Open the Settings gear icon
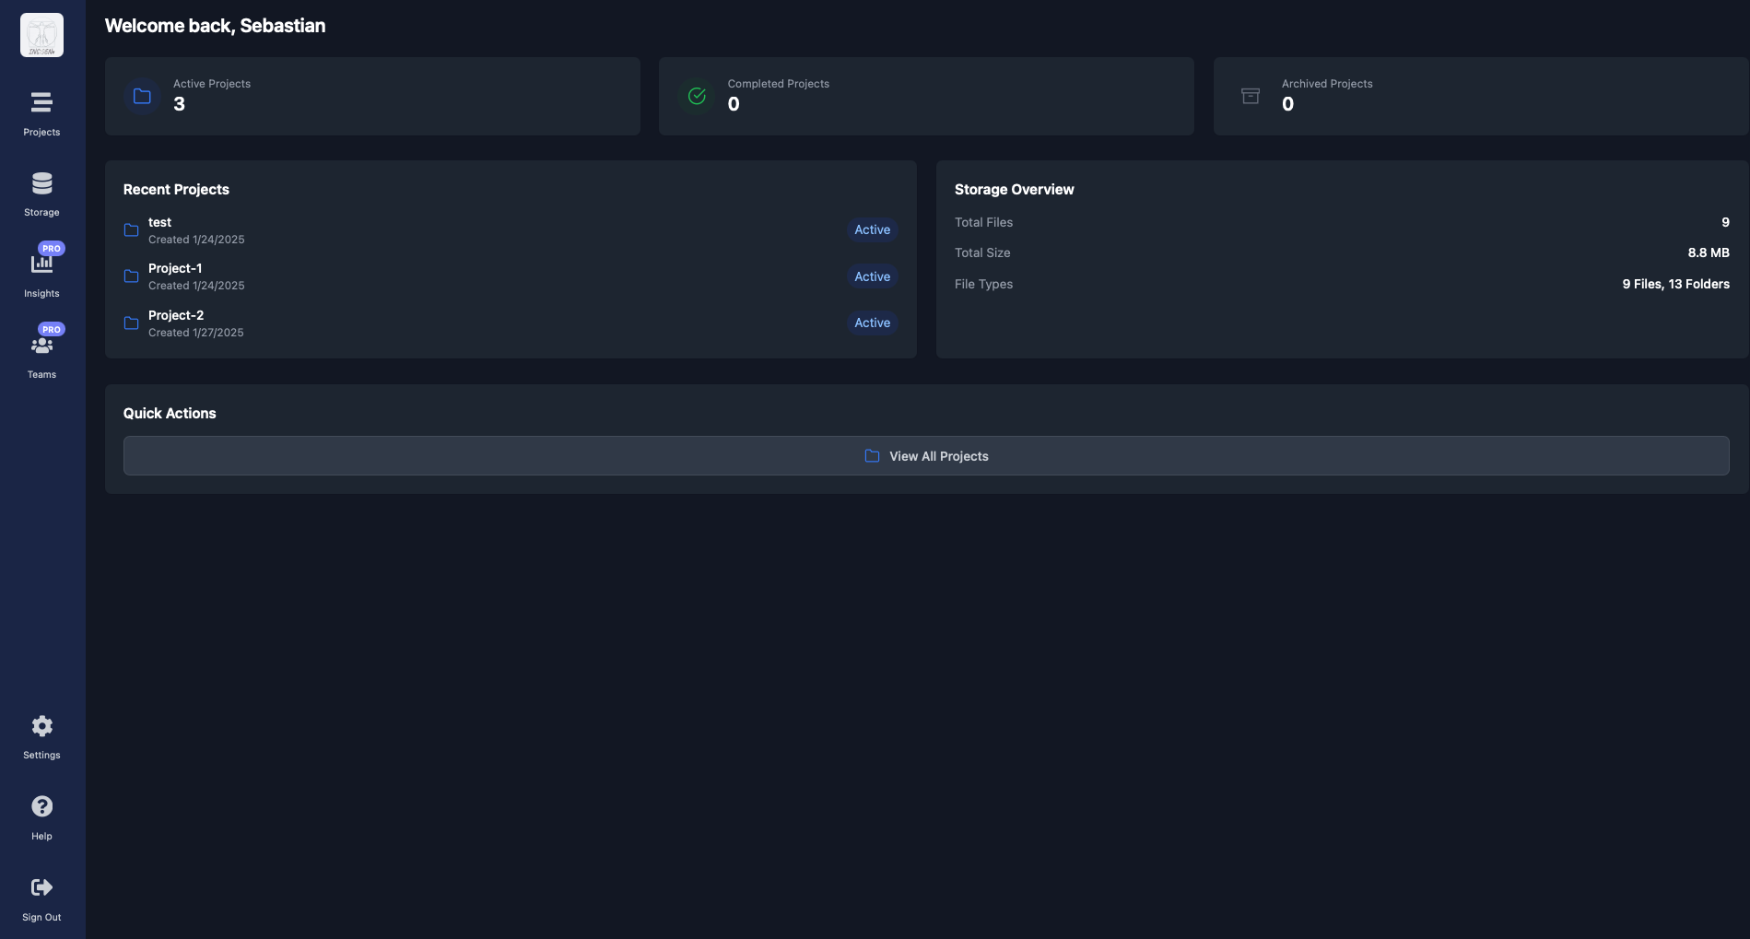This screenshot has width=1750, height=939. 41,726
